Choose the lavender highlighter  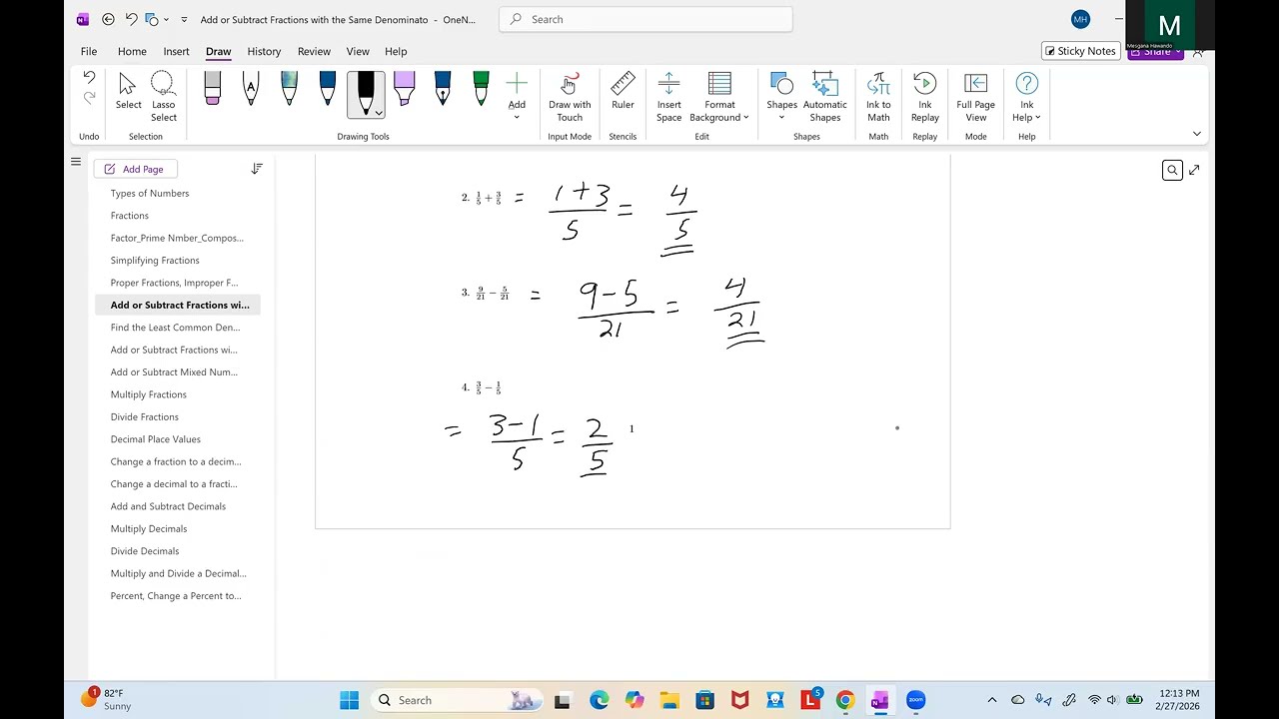404,89
